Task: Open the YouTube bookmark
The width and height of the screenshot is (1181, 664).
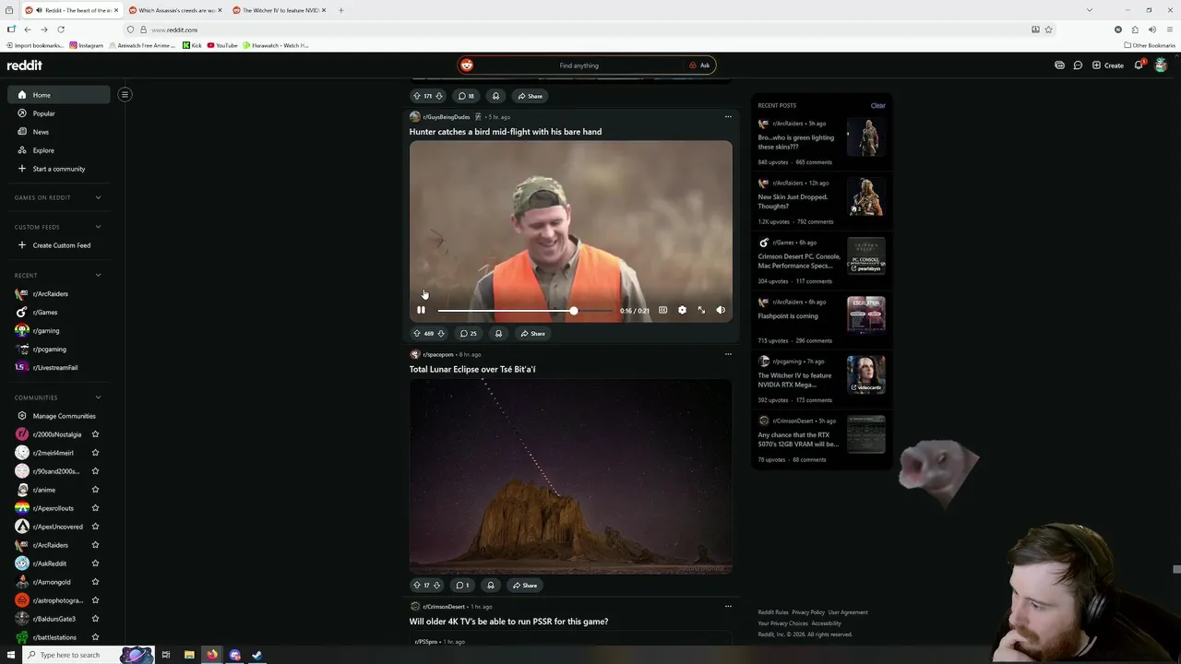Action: point(222,45)
